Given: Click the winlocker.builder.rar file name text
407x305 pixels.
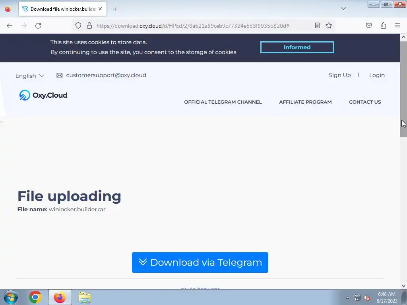Looking at the screenshot, I should click(x=77, y=209).
